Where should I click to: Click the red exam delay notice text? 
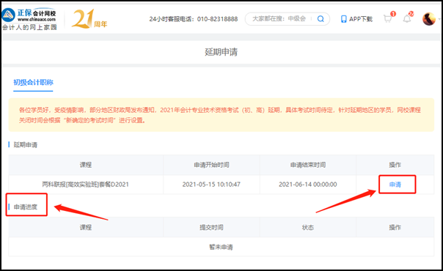(x=220, y=115)
